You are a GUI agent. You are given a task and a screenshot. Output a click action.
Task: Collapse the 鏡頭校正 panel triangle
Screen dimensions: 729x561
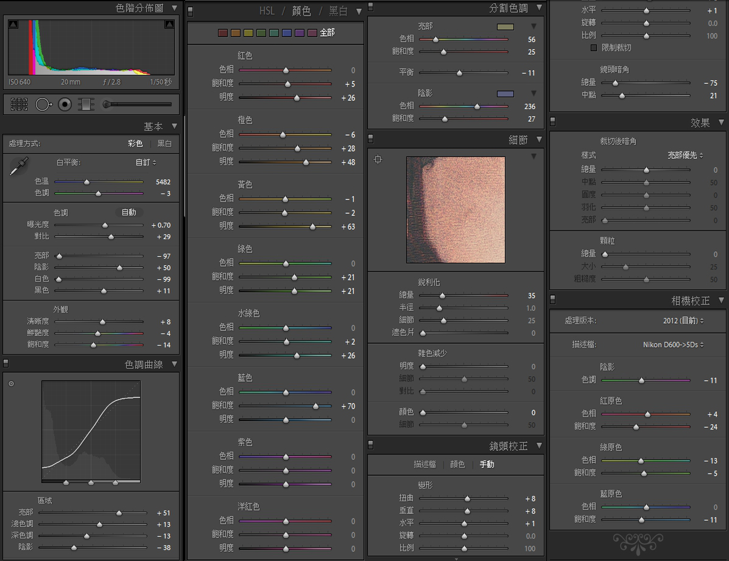tap(540, 445)
